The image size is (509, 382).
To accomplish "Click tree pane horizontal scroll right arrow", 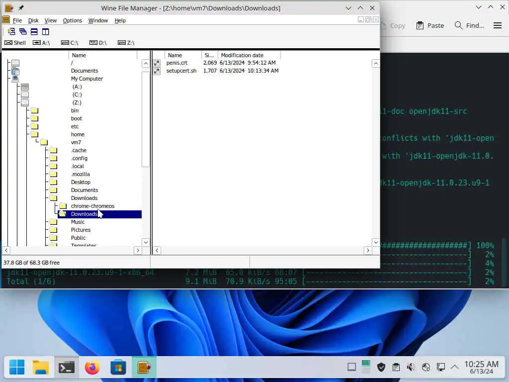I will [138, 251].
